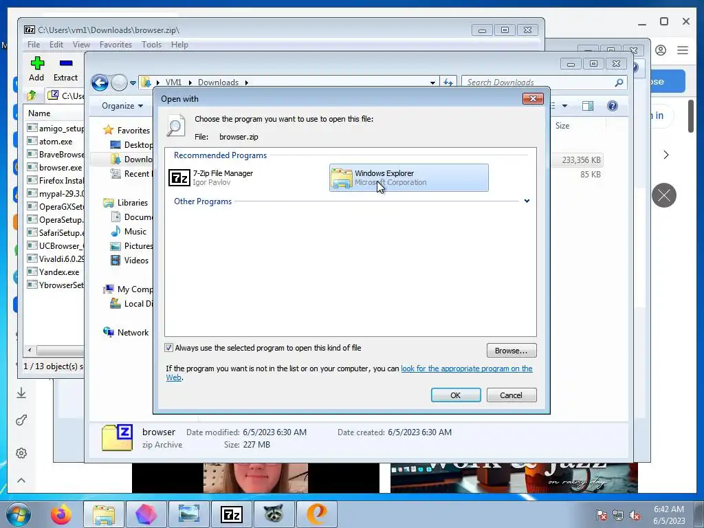Open the 7-Zip Favorites menu
Image resolution: width=704 pixels, height=528 pixels.
115,45
